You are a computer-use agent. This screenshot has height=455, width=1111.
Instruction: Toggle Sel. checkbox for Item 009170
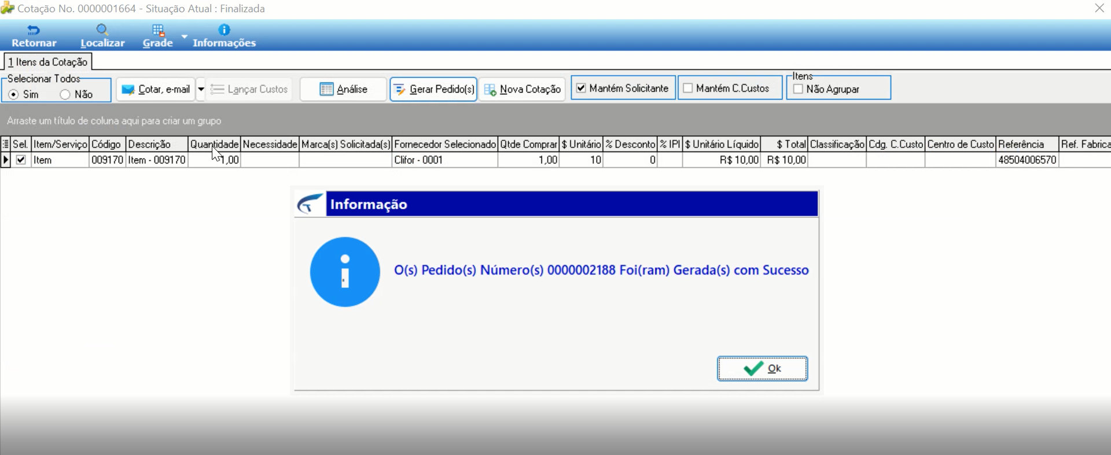point(21,160)
